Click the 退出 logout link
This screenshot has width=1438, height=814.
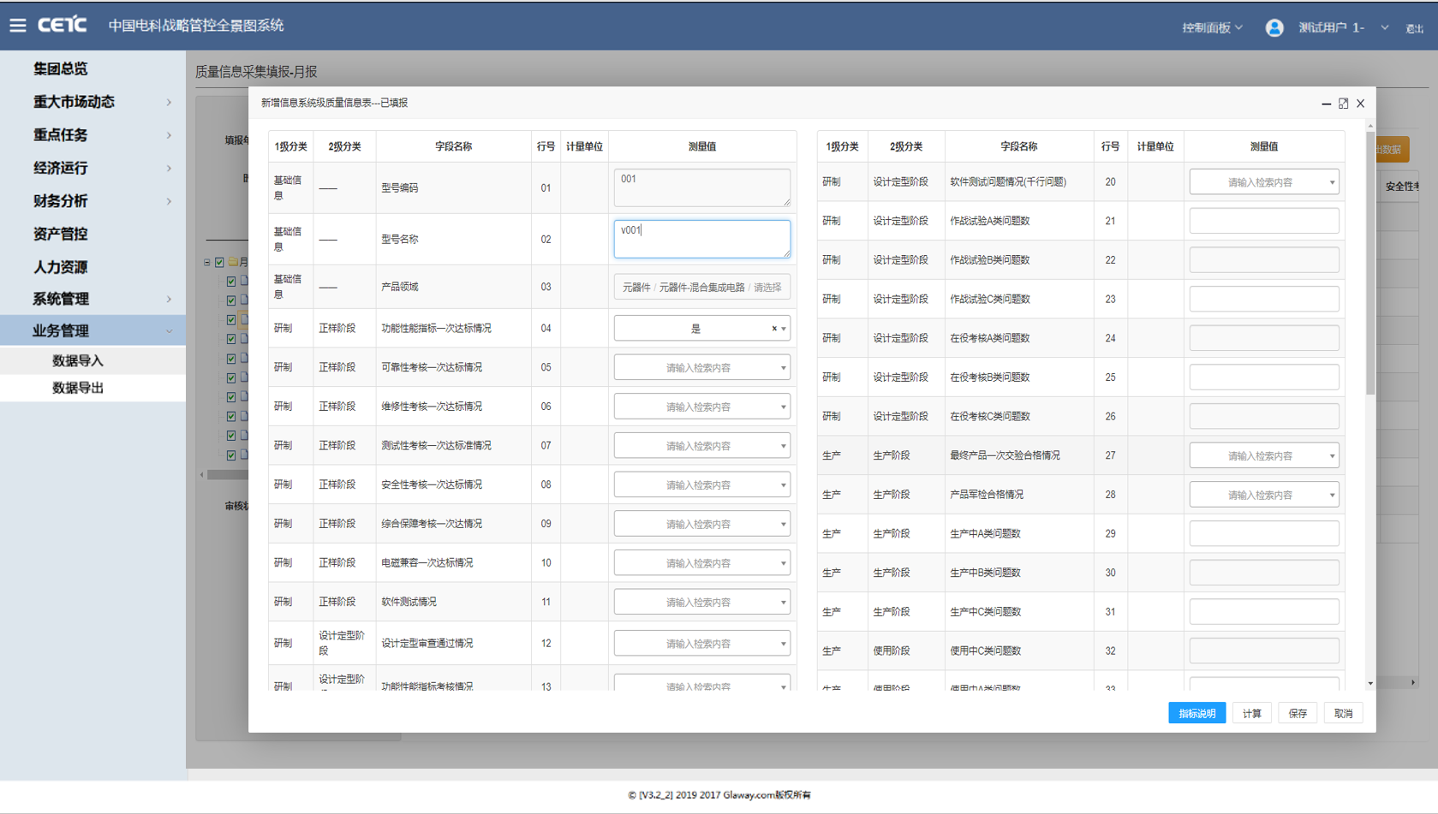[x=1414, y=28]
